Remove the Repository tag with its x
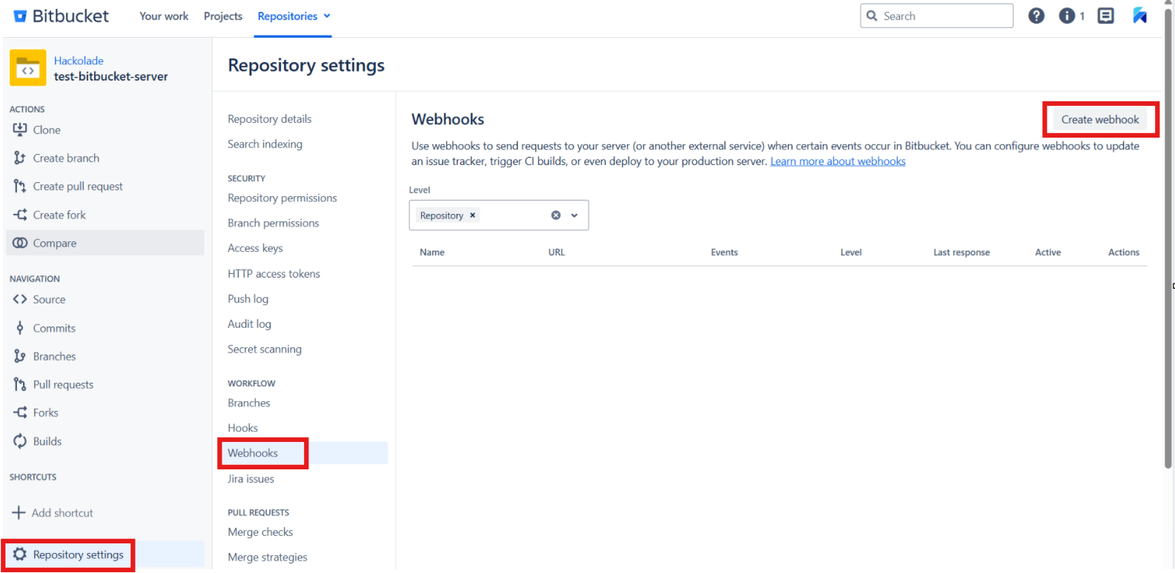The image size is (1175, 573). click(472, 215)
